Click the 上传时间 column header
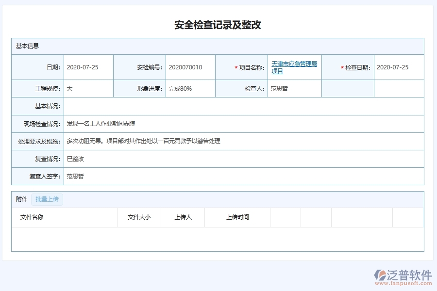 click(237, 217)
